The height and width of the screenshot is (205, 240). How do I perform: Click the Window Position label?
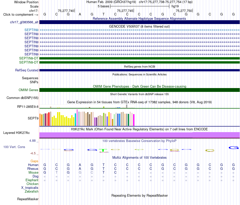[x=26, y=2]
